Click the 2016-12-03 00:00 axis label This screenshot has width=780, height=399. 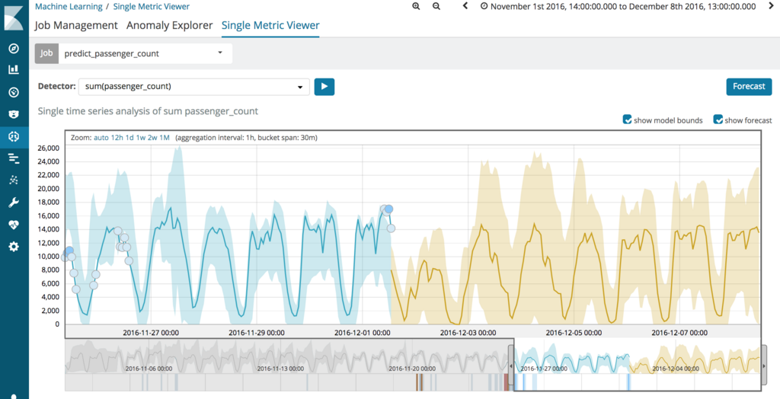[x=468, y=332]
